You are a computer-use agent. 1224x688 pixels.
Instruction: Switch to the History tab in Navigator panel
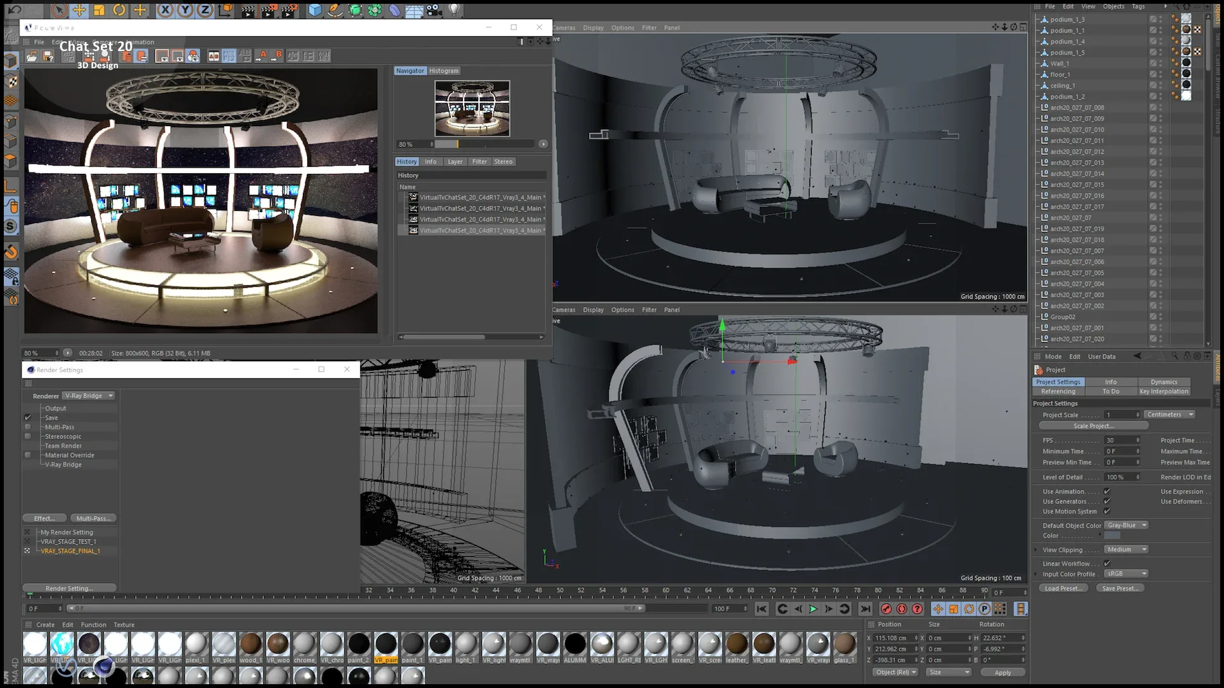(x=407, y=161)
